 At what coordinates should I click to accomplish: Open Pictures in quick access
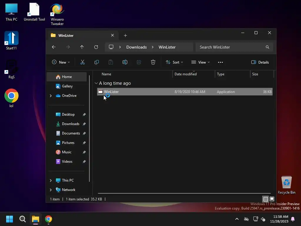click(x=67, y=143)
